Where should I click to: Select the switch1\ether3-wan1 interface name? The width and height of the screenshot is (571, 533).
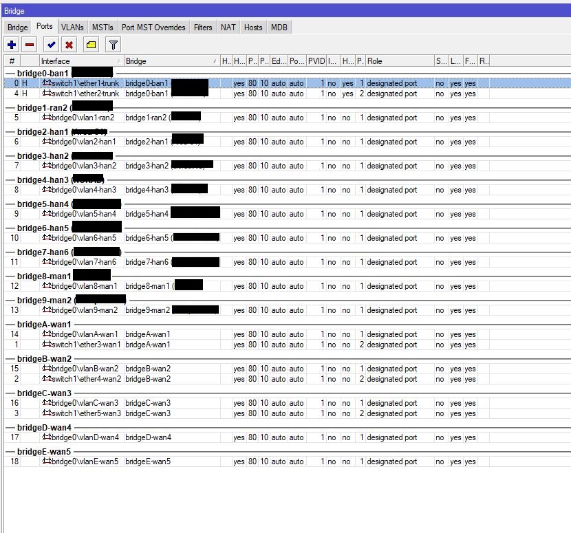click(x=86, y=345)
